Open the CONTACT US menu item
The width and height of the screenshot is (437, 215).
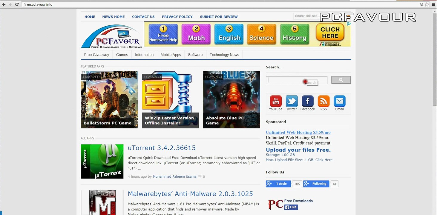(143, 17)
